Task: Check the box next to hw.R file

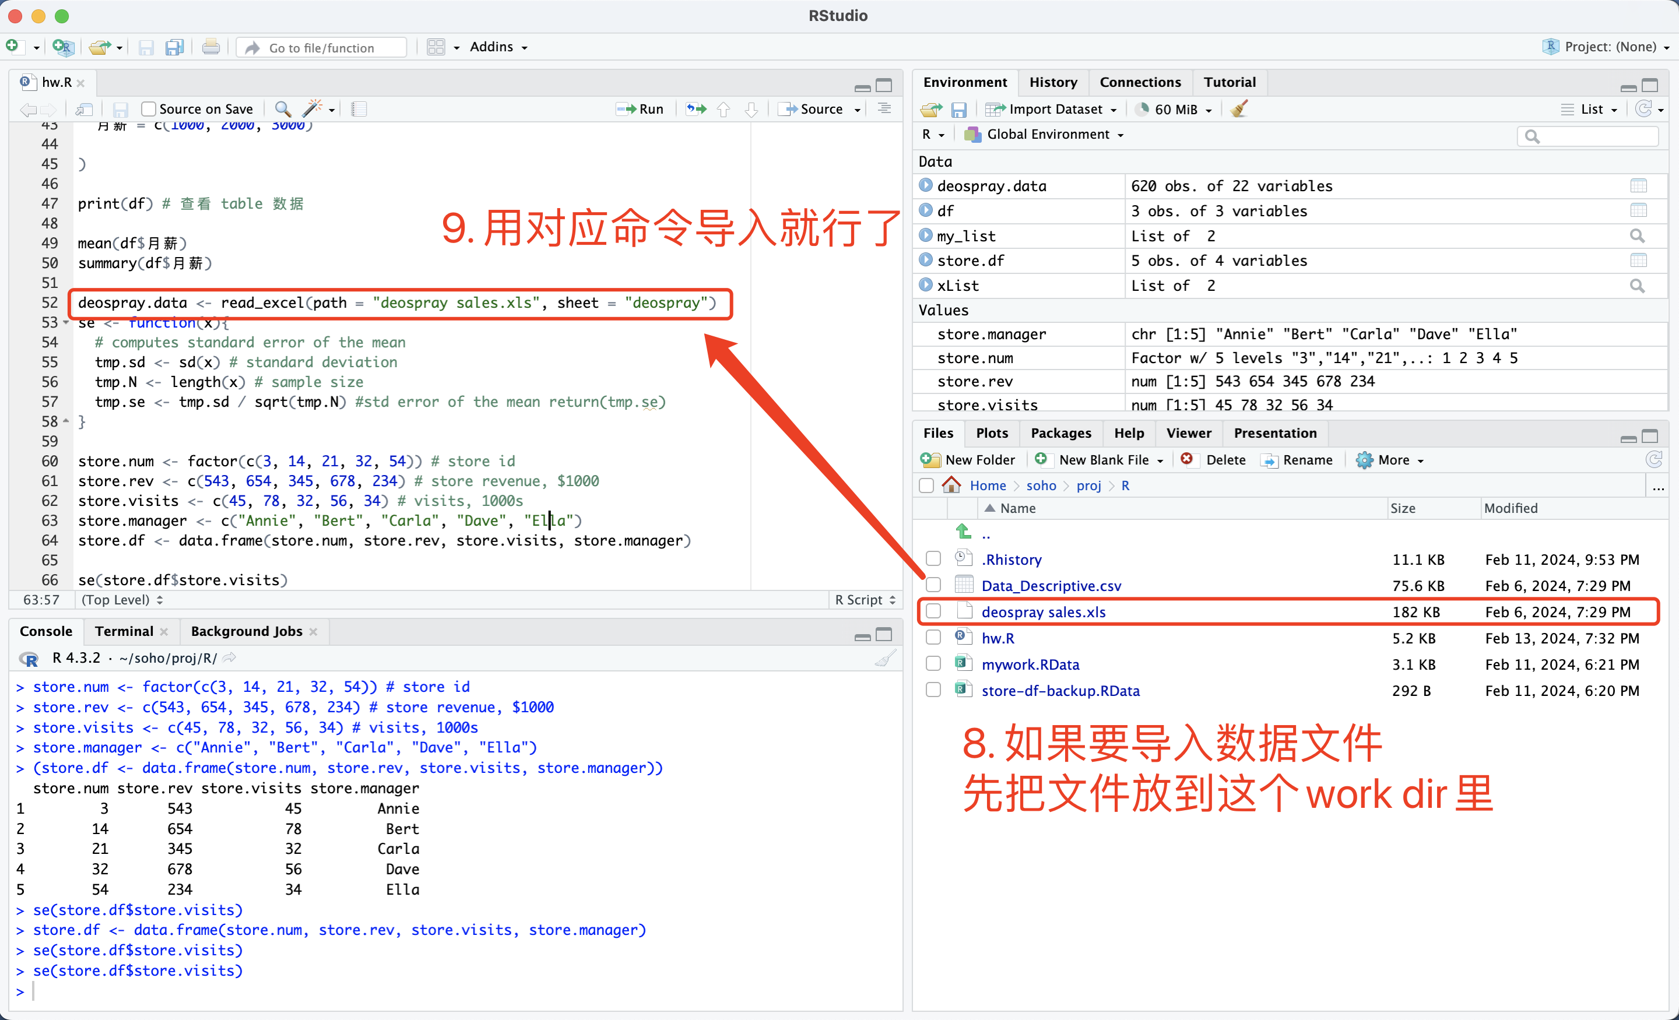Action: click(933, 638)
